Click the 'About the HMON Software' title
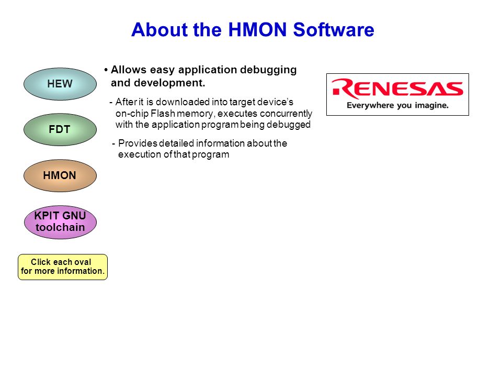The image size is (502, 377). (x=253, y=29)
